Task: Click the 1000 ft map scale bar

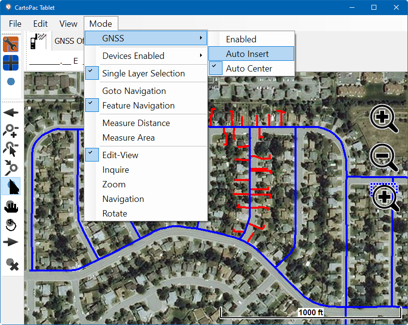Action: point(311,312)
